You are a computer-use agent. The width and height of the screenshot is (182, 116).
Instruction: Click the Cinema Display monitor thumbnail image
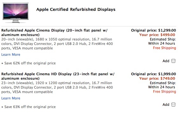pos(16,12)
